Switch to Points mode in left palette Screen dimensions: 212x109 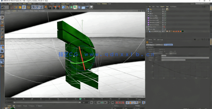[x=2, y=30]
